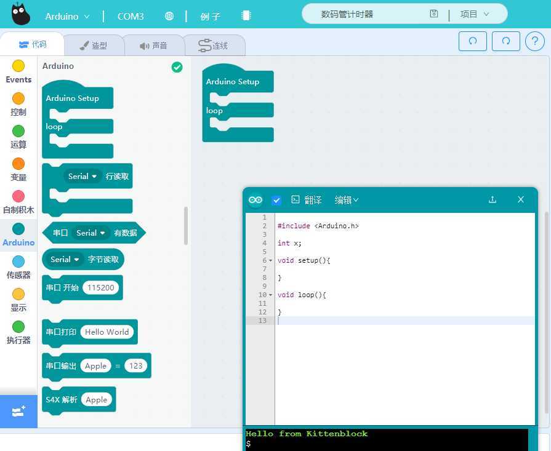
Task: Collapse the loop function fold arrow
Action: coord(271,295)
